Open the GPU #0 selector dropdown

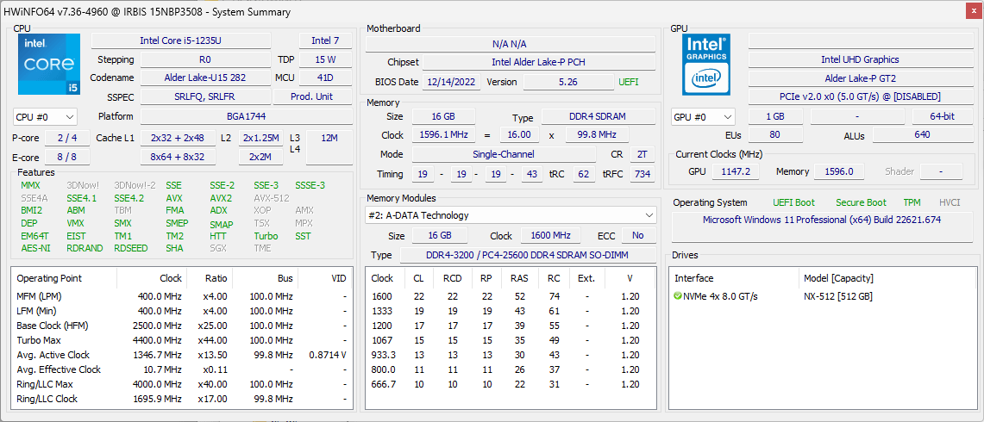tap(703, 117)
